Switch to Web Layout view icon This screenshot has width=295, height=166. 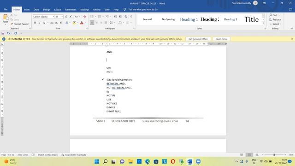point(257,155)
